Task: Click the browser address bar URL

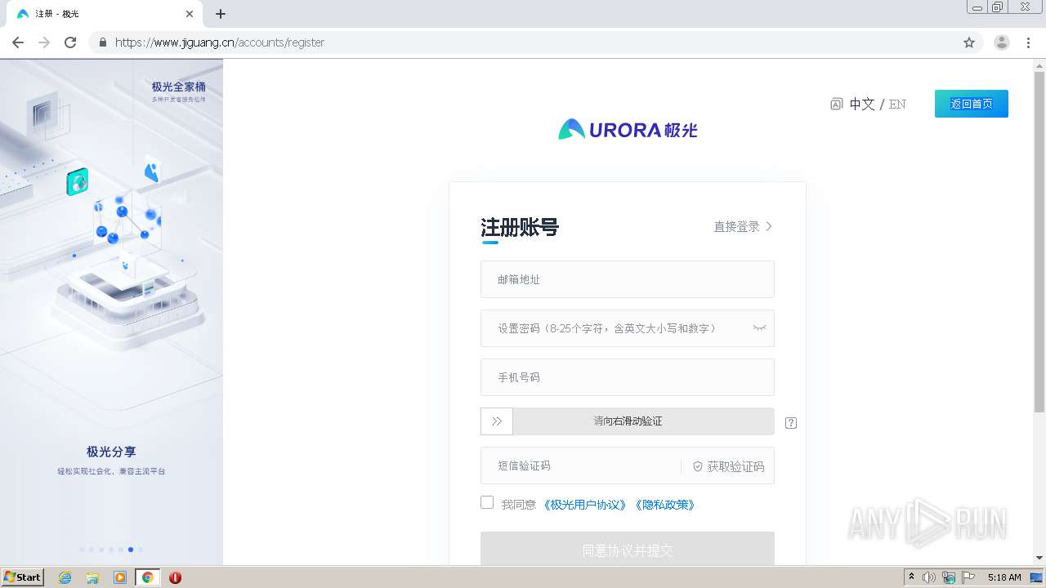Action: 219,42
